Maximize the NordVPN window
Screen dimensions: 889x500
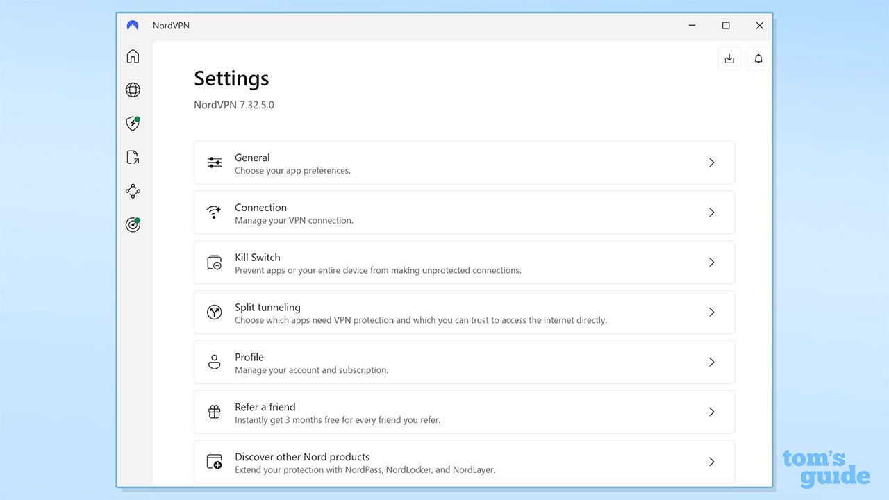pyautogui.click(x=726, y=26)
